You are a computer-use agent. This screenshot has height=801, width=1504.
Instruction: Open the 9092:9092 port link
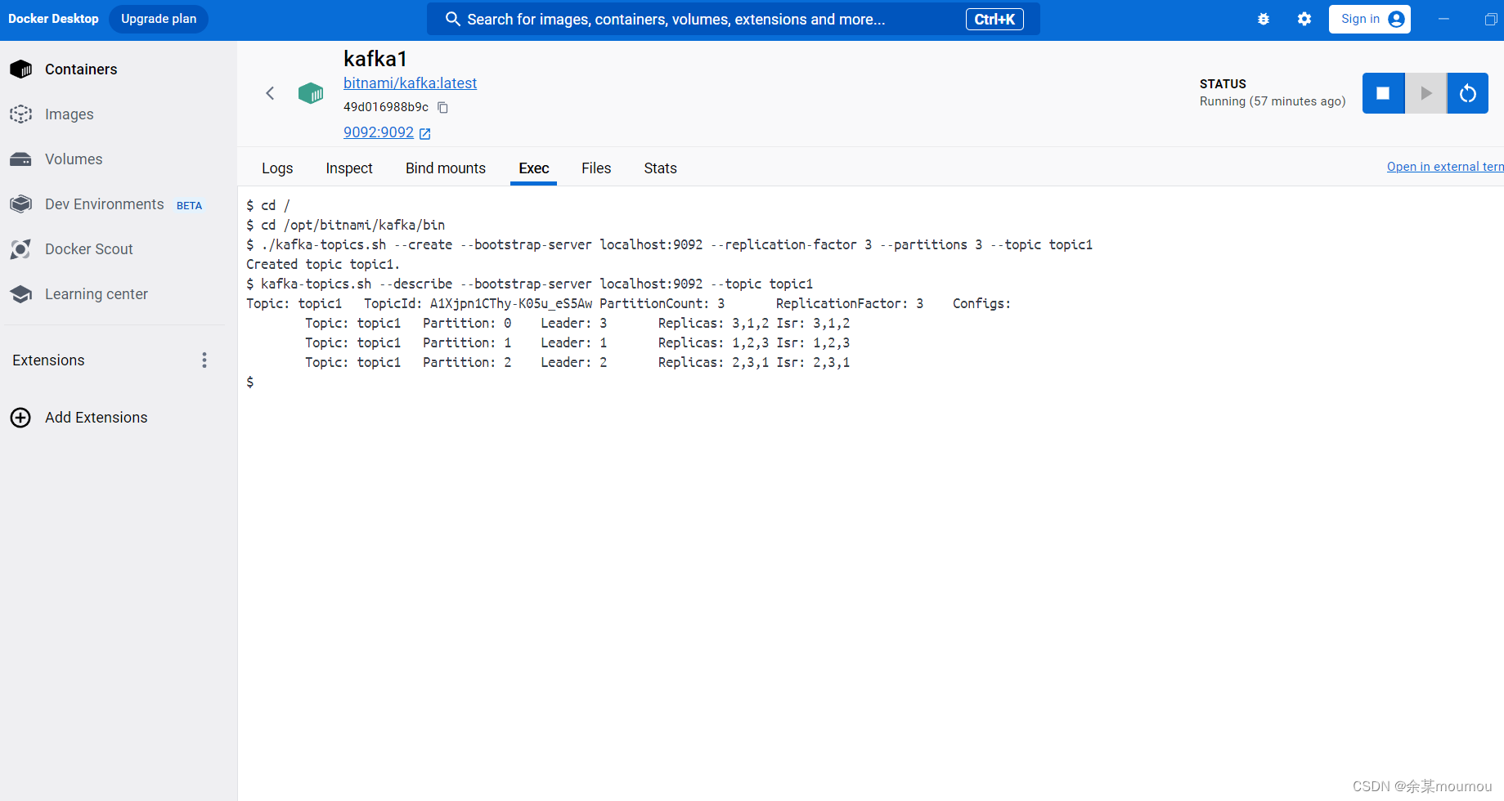point(379,132)
